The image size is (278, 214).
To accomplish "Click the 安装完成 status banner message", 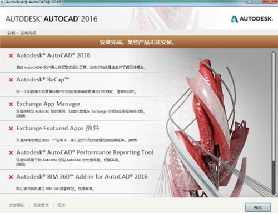I will (x=137, y=43).
